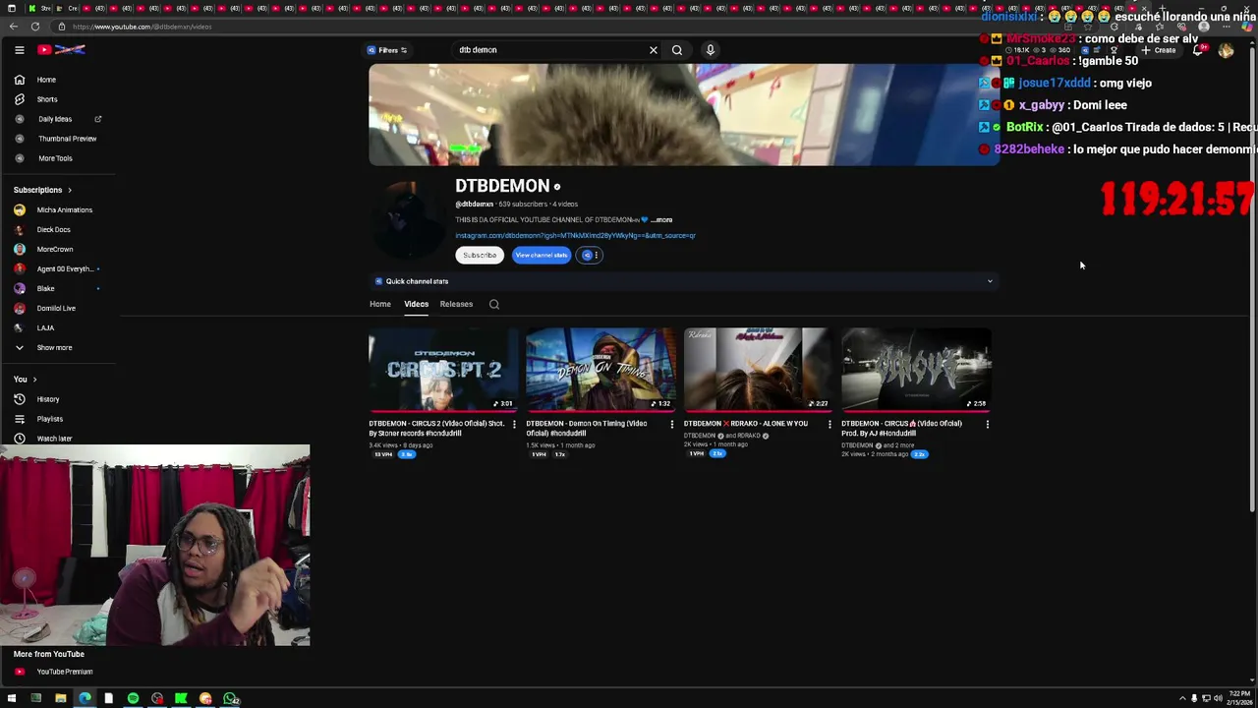Image resolution: width=1258 pixels, height=708 pixels.
Task: Click the Create button
Action: (1160, 50)
